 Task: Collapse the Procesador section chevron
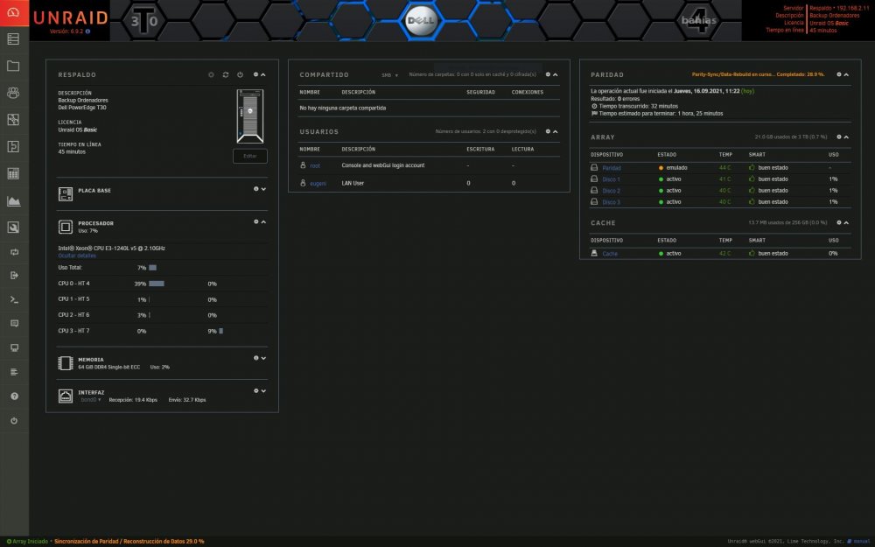(263, 221)
